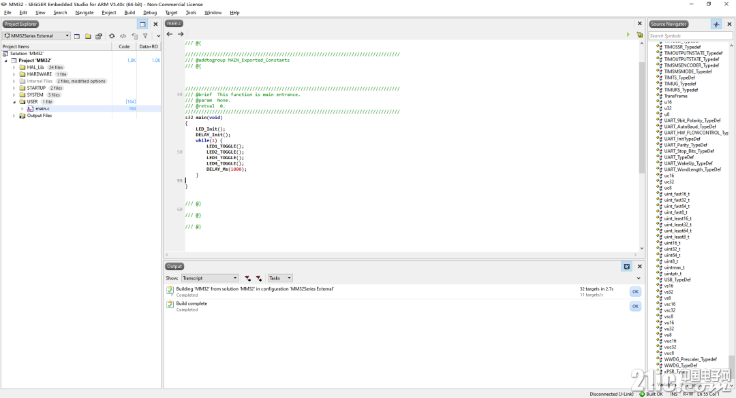Toggle the Source Navigator crosshair pin icon
This screenshot has height=398, width=736.
pyautogui.click(x=716, y=24)
